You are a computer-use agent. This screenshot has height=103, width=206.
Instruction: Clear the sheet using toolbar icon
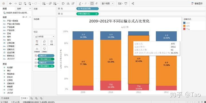coord(55,3)
